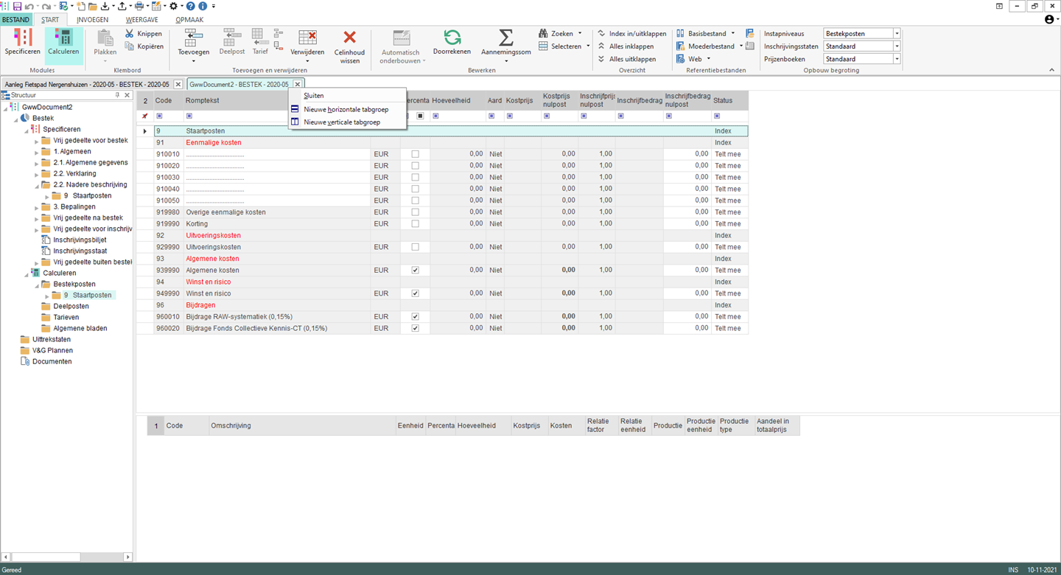Click the Undo arrow in quick access toolbar
Image resolution: width=1061 pixels, height=575 pixels.
coord(29,6)
